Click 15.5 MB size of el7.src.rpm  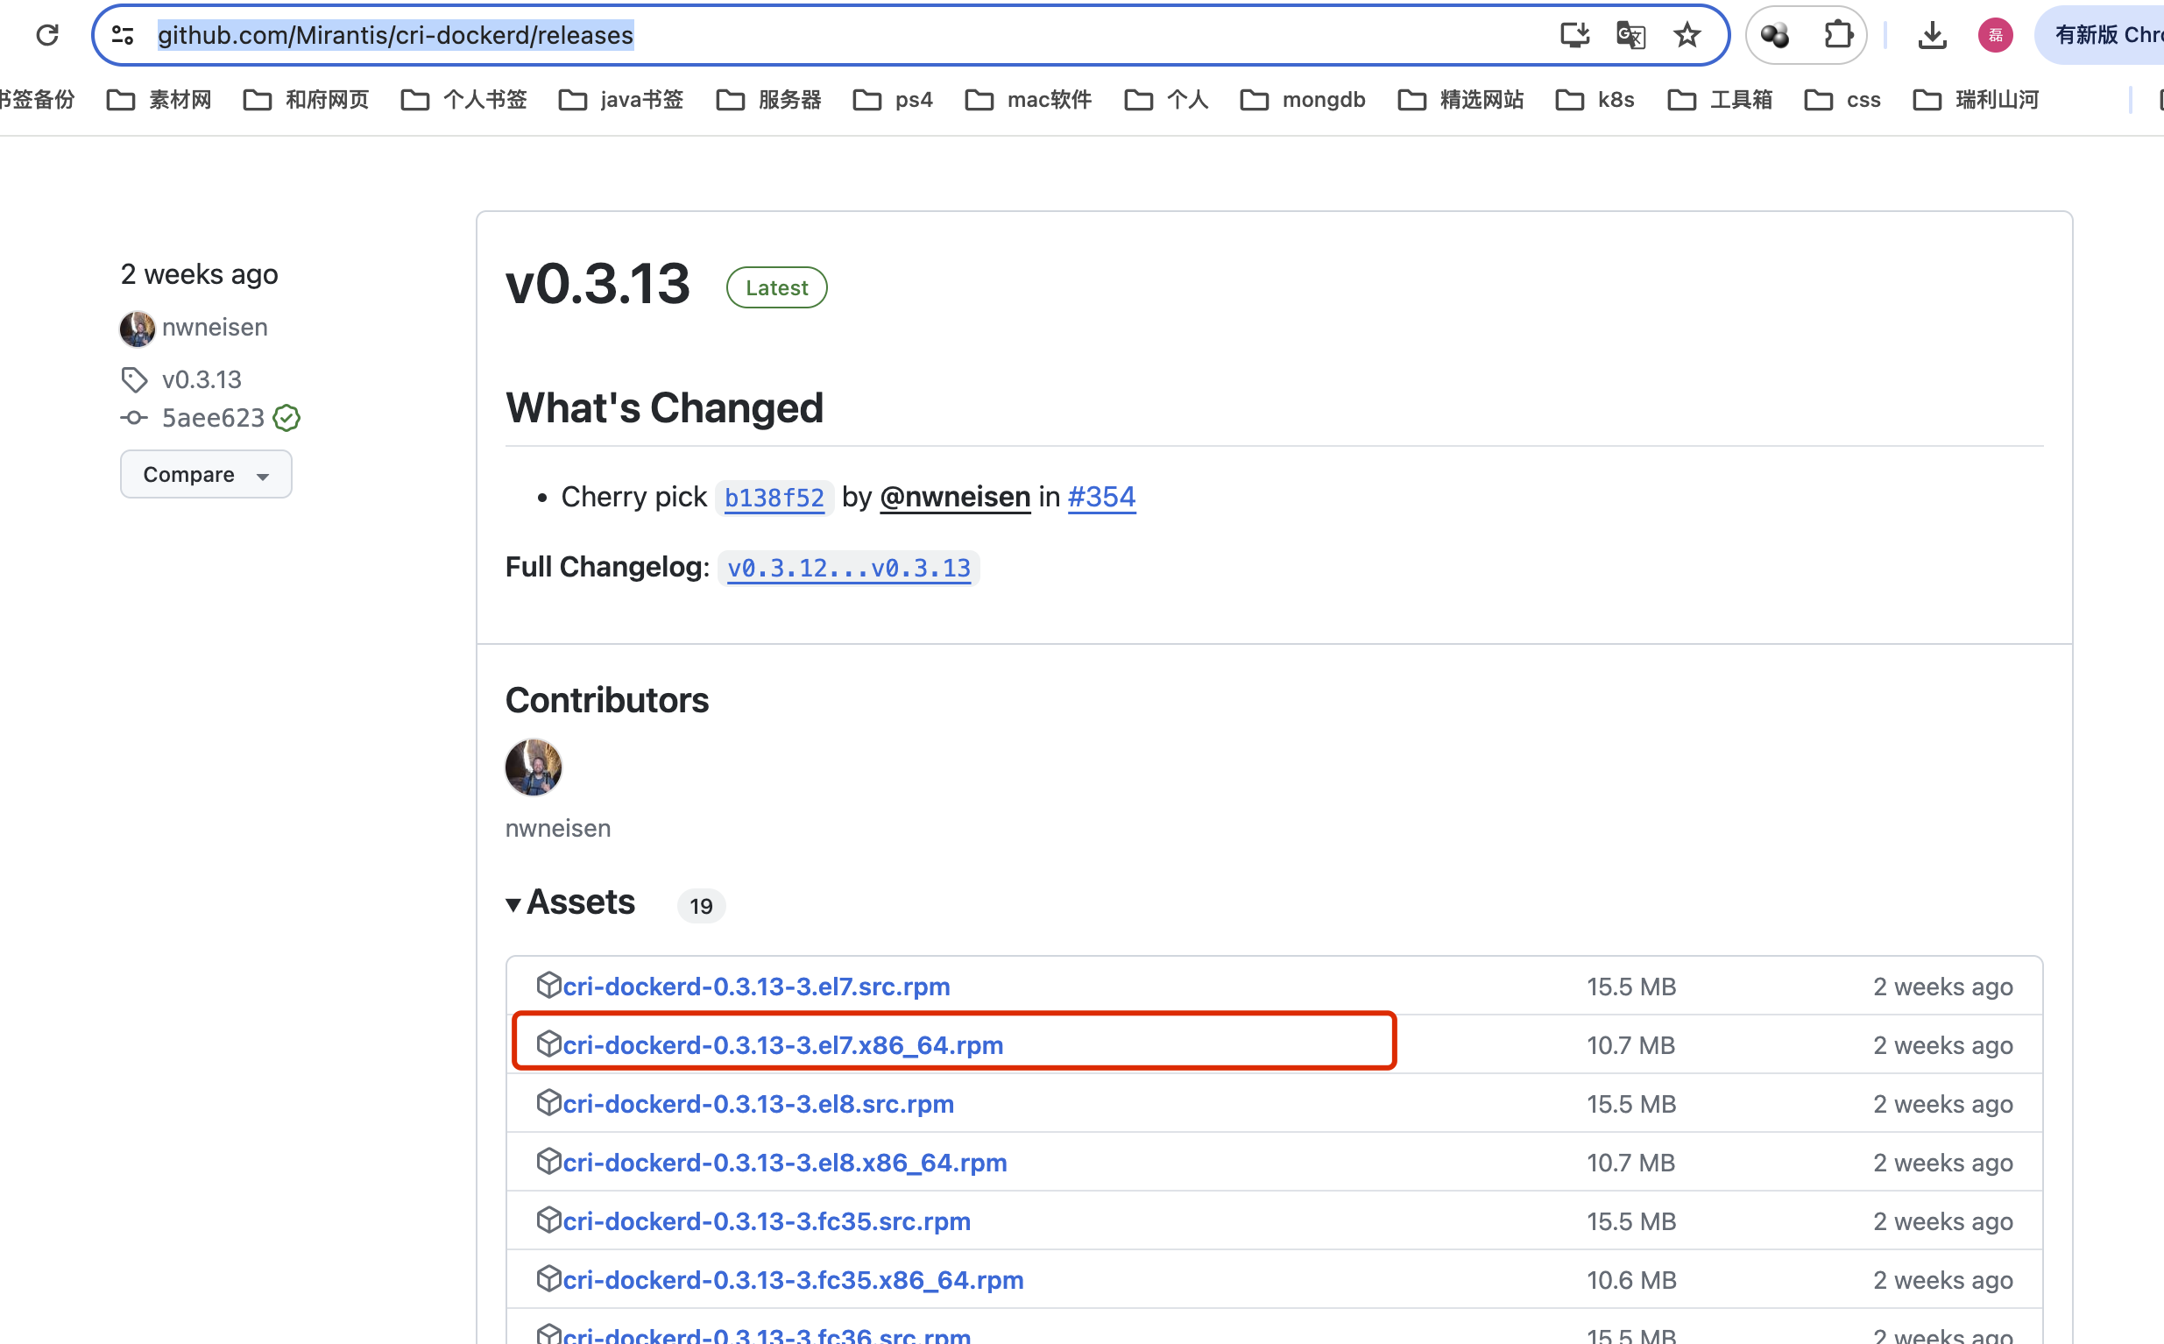1630,987
